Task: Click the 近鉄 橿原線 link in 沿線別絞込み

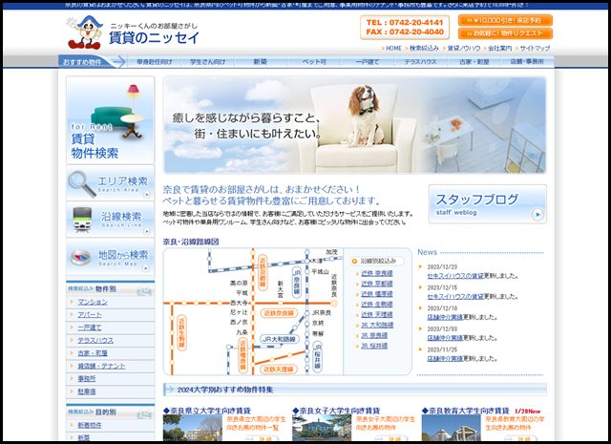Action: (377, 294)
